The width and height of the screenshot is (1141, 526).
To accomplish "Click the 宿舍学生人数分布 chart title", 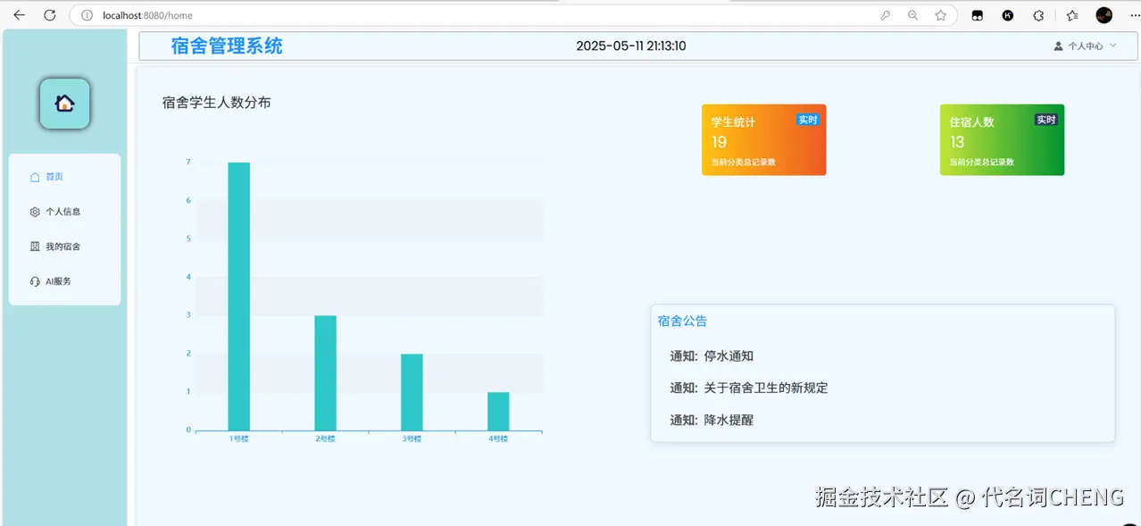I will pos(217,103).
